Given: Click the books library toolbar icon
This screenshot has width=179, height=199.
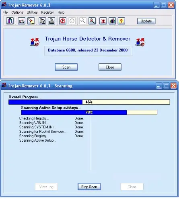Looking at the screenshot, I should click(x=112, y=21).
